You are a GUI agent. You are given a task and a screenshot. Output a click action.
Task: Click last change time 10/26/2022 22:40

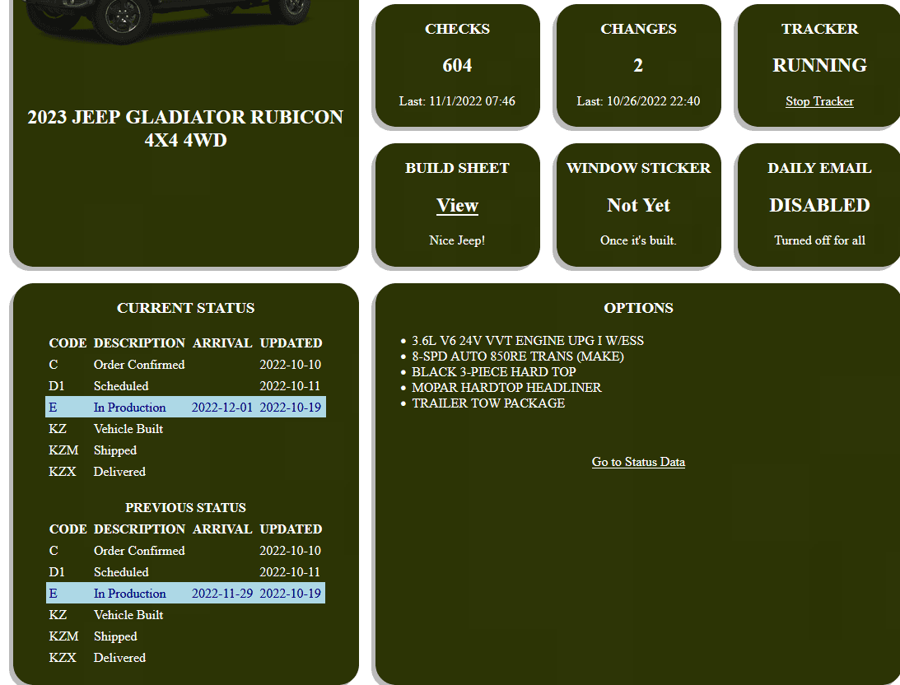(638, 101)
